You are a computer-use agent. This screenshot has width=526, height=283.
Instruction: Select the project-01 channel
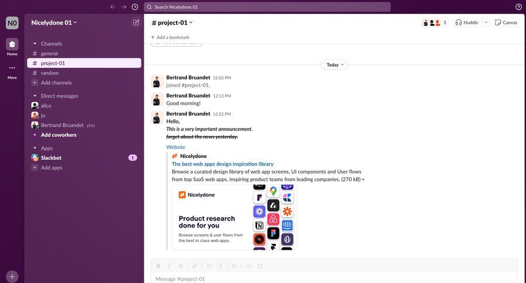tap(84, 63)
